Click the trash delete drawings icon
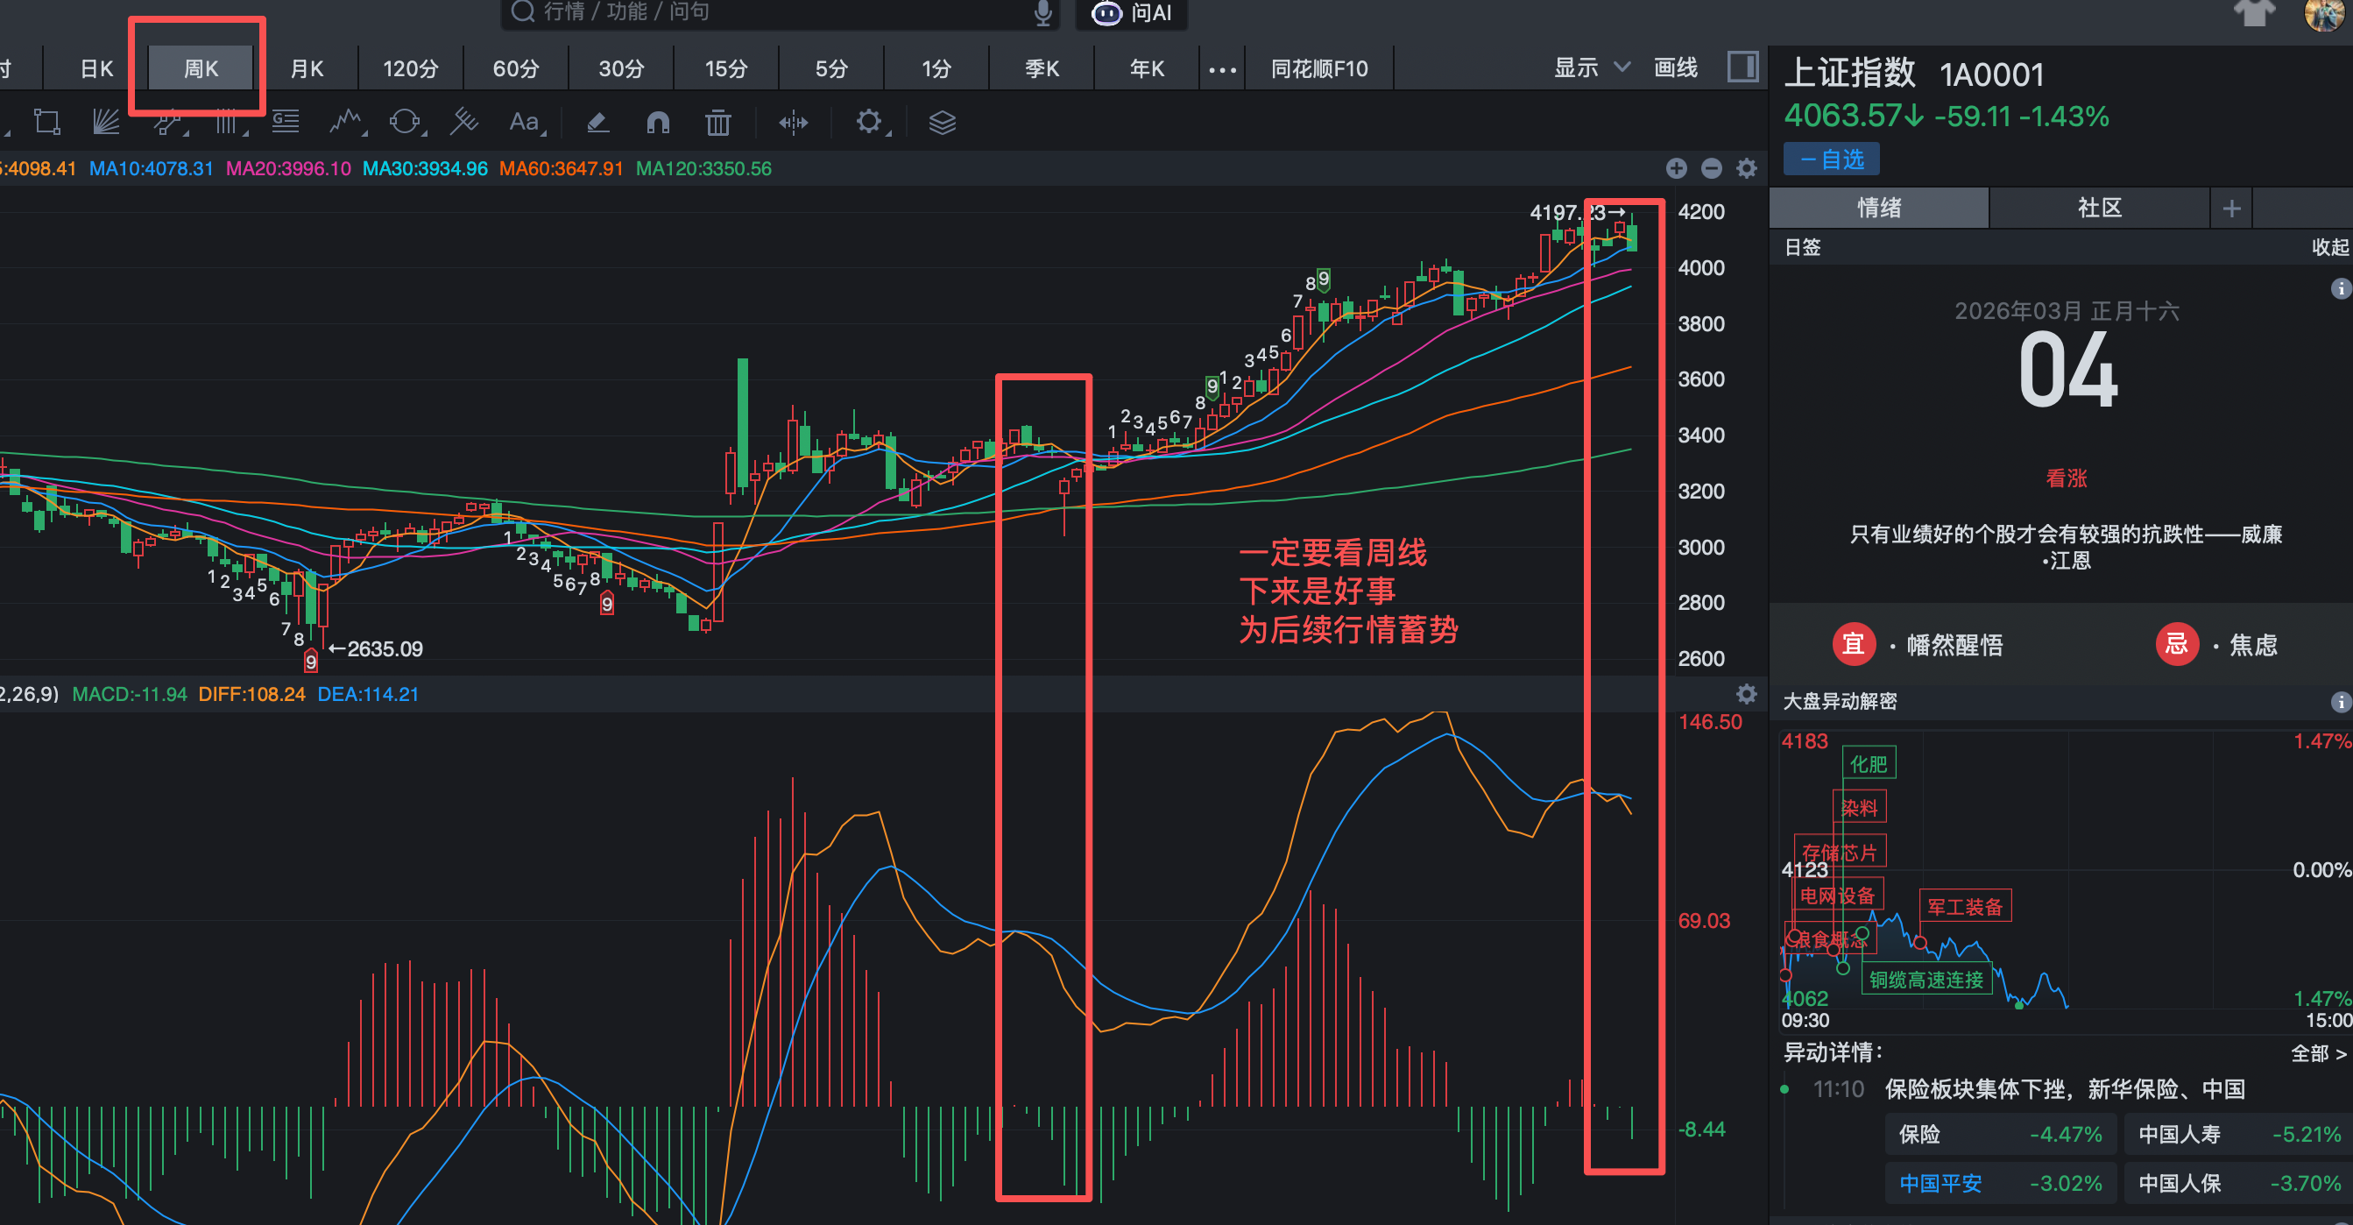Screen dimensions: 2353x1225 coord(718,122)
